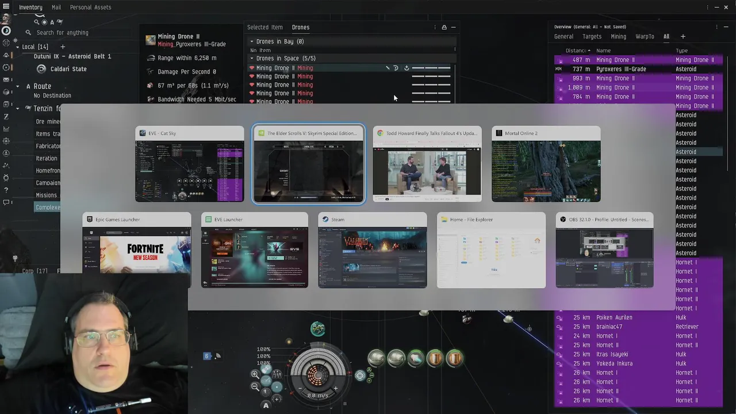Add a new overview tab with plus
This screenshot has width=736, height=414.
click(683, 36)
